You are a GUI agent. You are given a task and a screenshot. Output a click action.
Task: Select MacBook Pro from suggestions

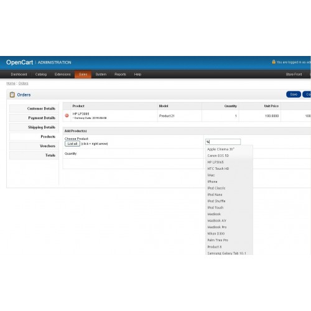point(229,227)
